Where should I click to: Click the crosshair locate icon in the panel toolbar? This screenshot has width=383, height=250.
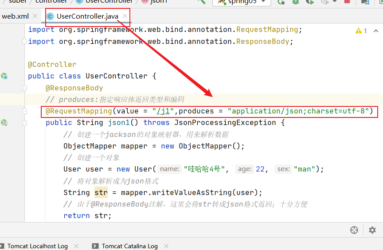pos(354,230)
